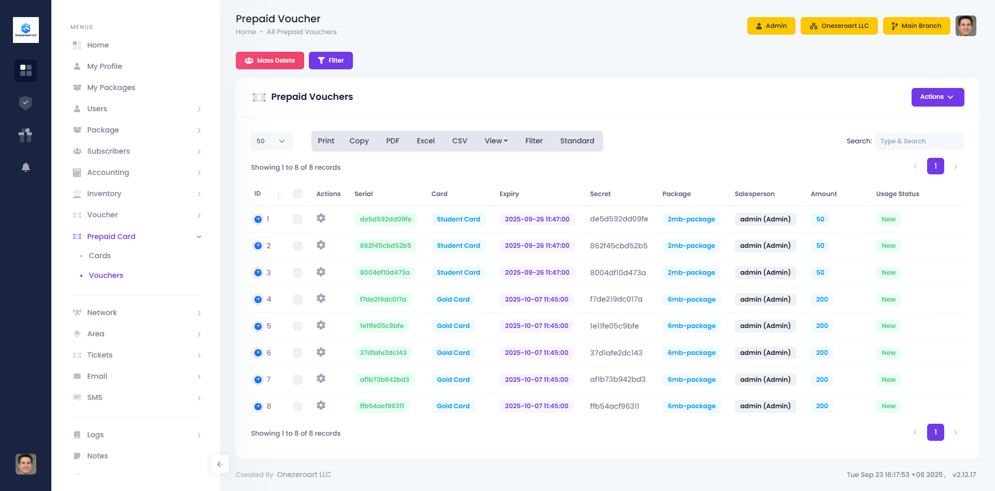Check the checkbox for voucher row 6
The image size is (995, 491).
click(297, 353)
